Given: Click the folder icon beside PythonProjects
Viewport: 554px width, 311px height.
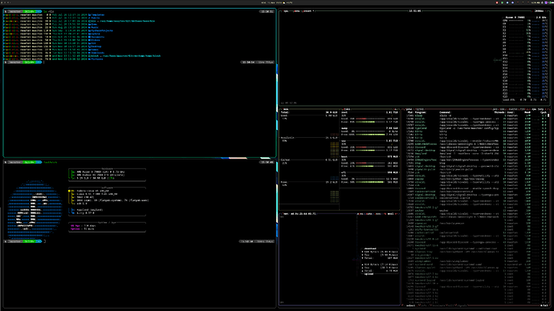Looking at the screenshot, I should (89, 30).
